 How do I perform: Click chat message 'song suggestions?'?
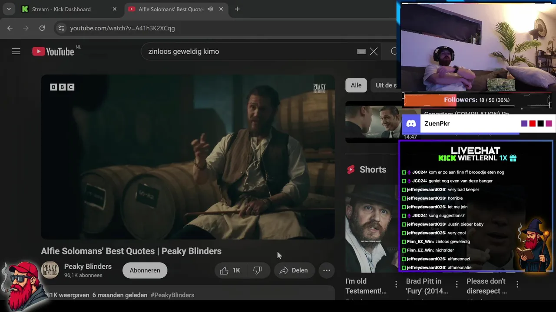coord(447,215)
